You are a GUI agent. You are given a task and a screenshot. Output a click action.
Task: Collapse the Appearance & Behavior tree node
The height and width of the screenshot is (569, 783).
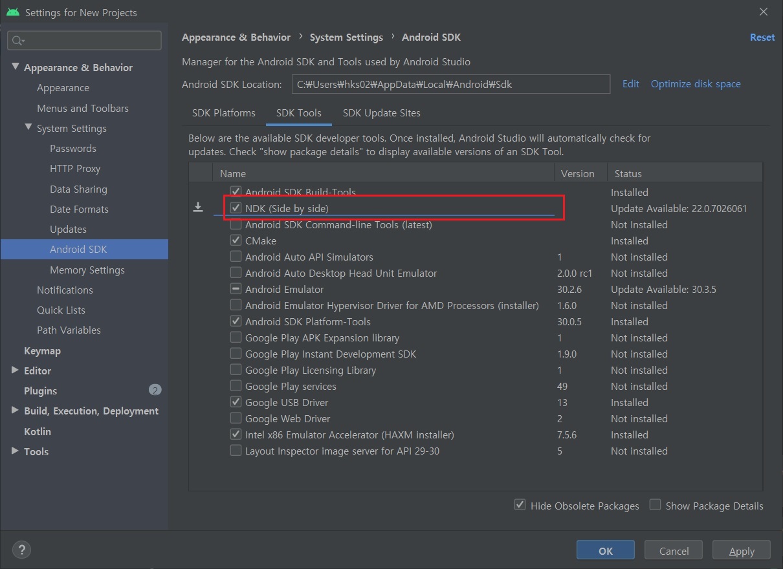pyautogui.click(x=16, y=67)
